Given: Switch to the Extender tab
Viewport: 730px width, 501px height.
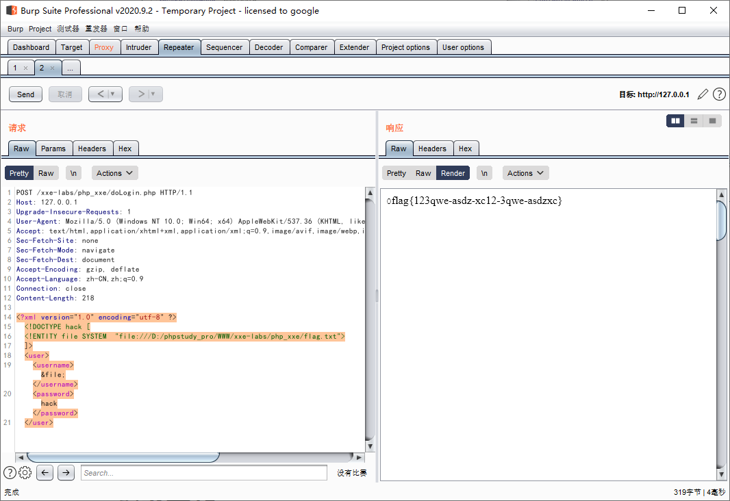Looking at the screenshot, I should point(354,47).
